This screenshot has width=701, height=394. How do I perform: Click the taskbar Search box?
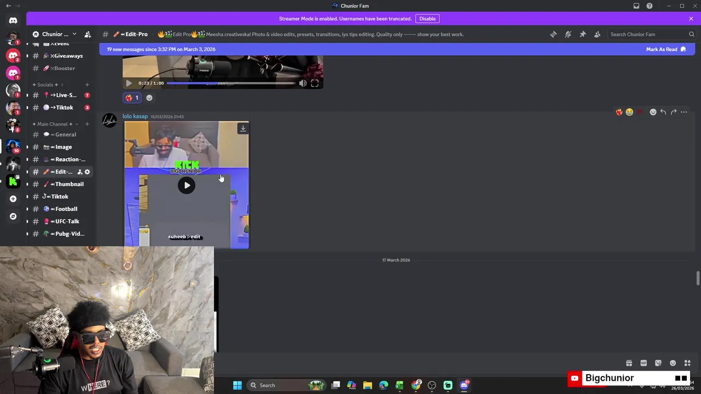click(287, 385)
